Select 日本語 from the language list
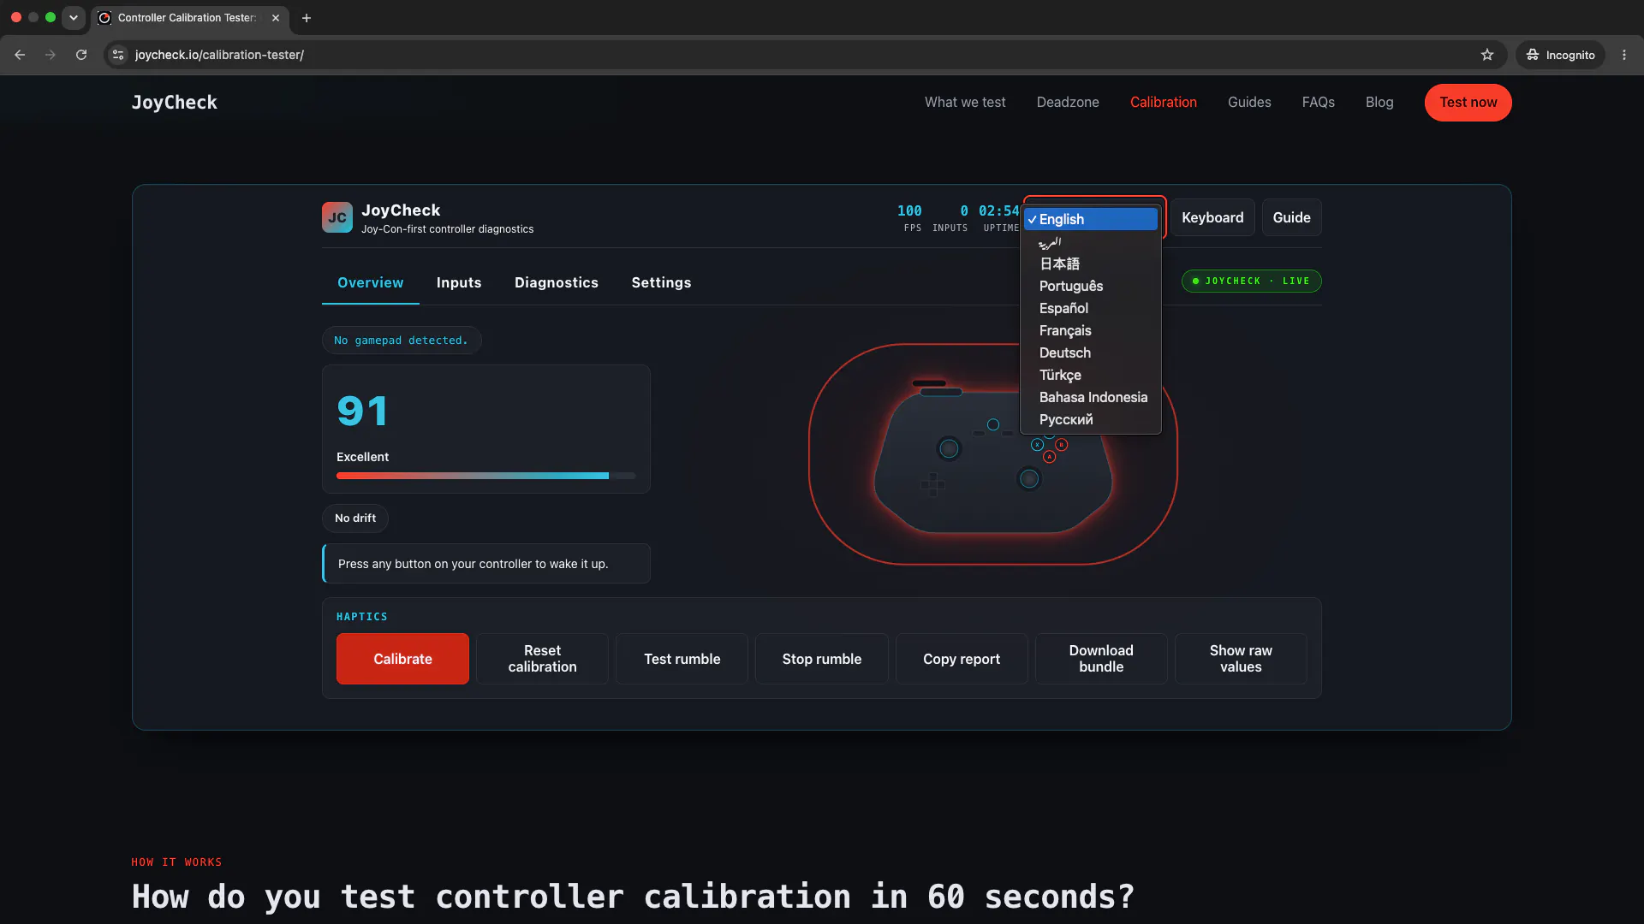1644x924 pixels. tap(1091, 264)
